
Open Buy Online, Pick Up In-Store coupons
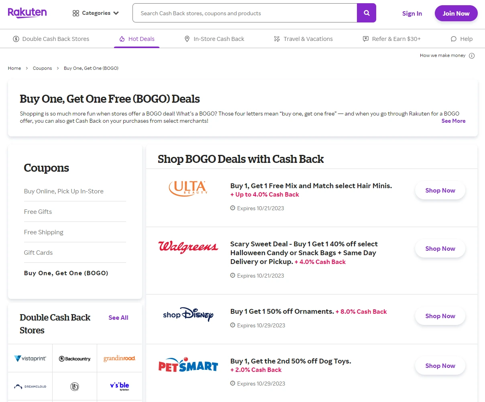pyautogui.click(x=64, y=191)
